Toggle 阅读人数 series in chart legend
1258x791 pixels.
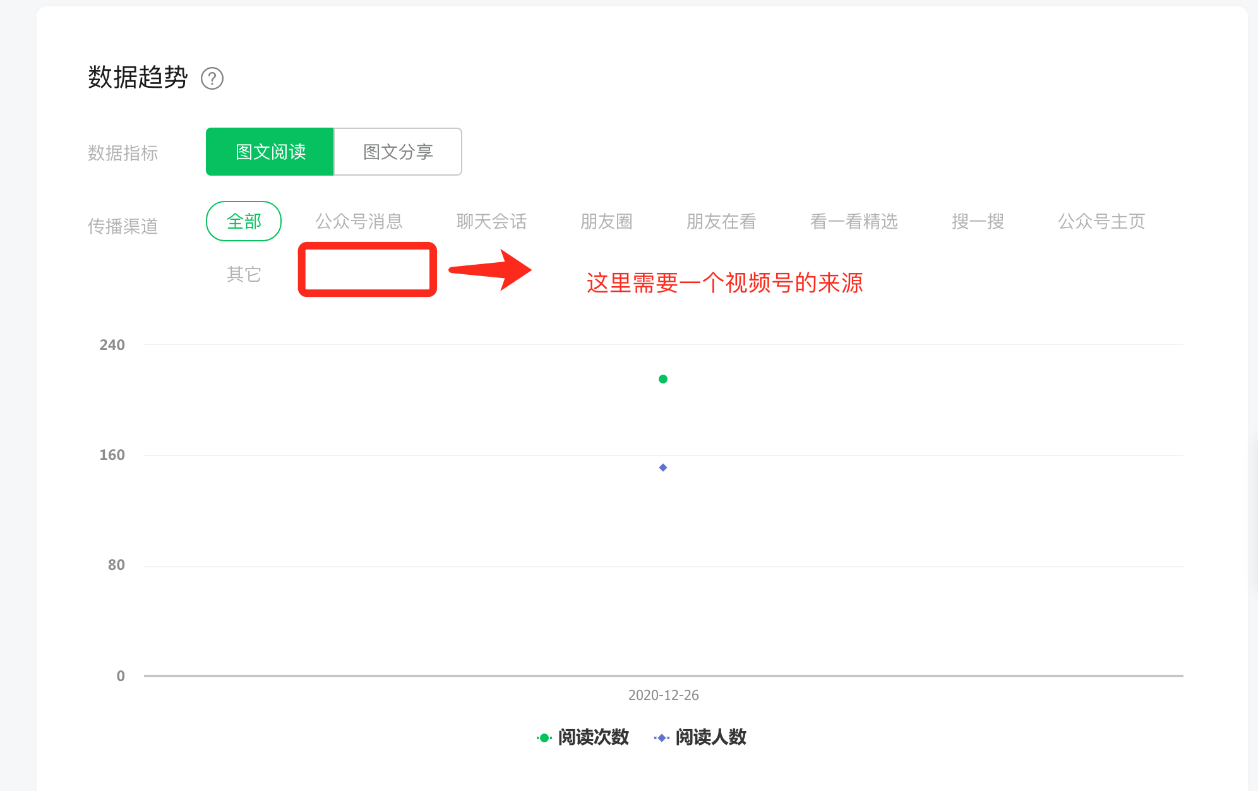click(x=710, y=737)
